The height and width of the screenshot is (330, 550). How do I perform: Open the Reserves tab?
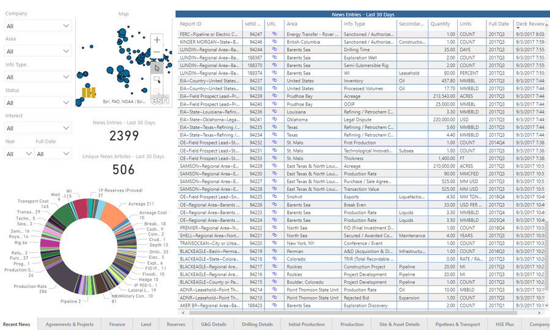click(x=176, y=324)
